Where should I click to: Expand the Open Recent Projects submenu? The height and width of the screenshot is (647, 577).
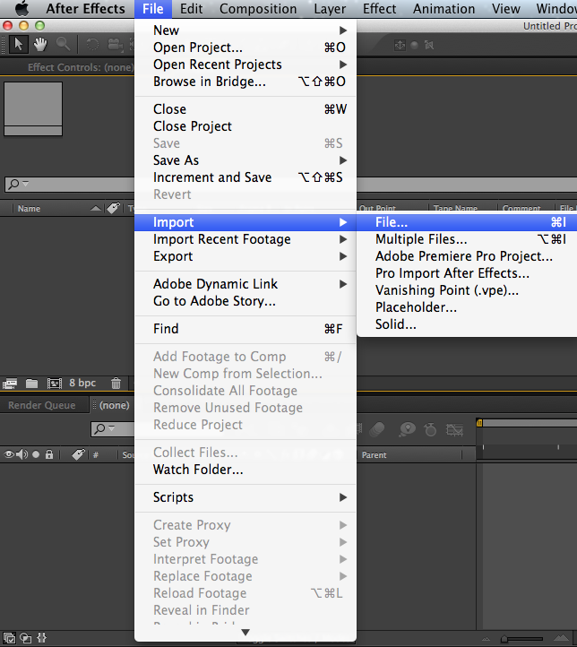245,65
